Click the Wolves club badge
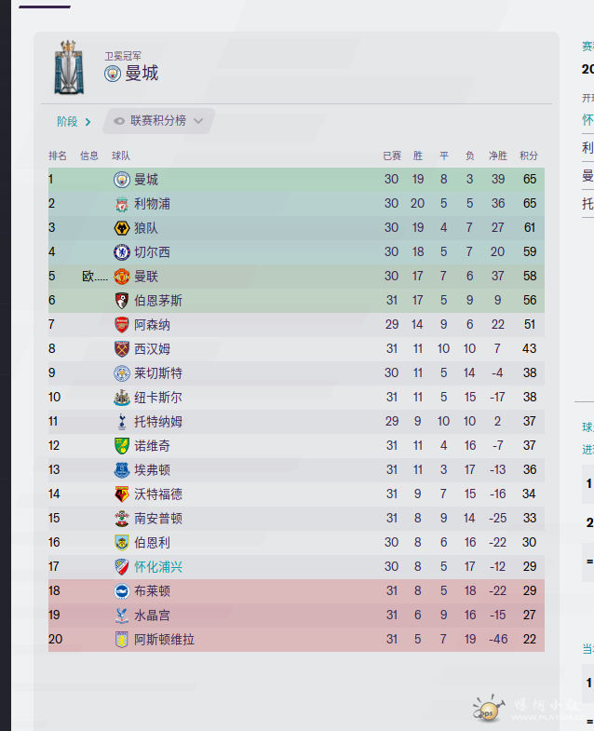 pos(121,228)
